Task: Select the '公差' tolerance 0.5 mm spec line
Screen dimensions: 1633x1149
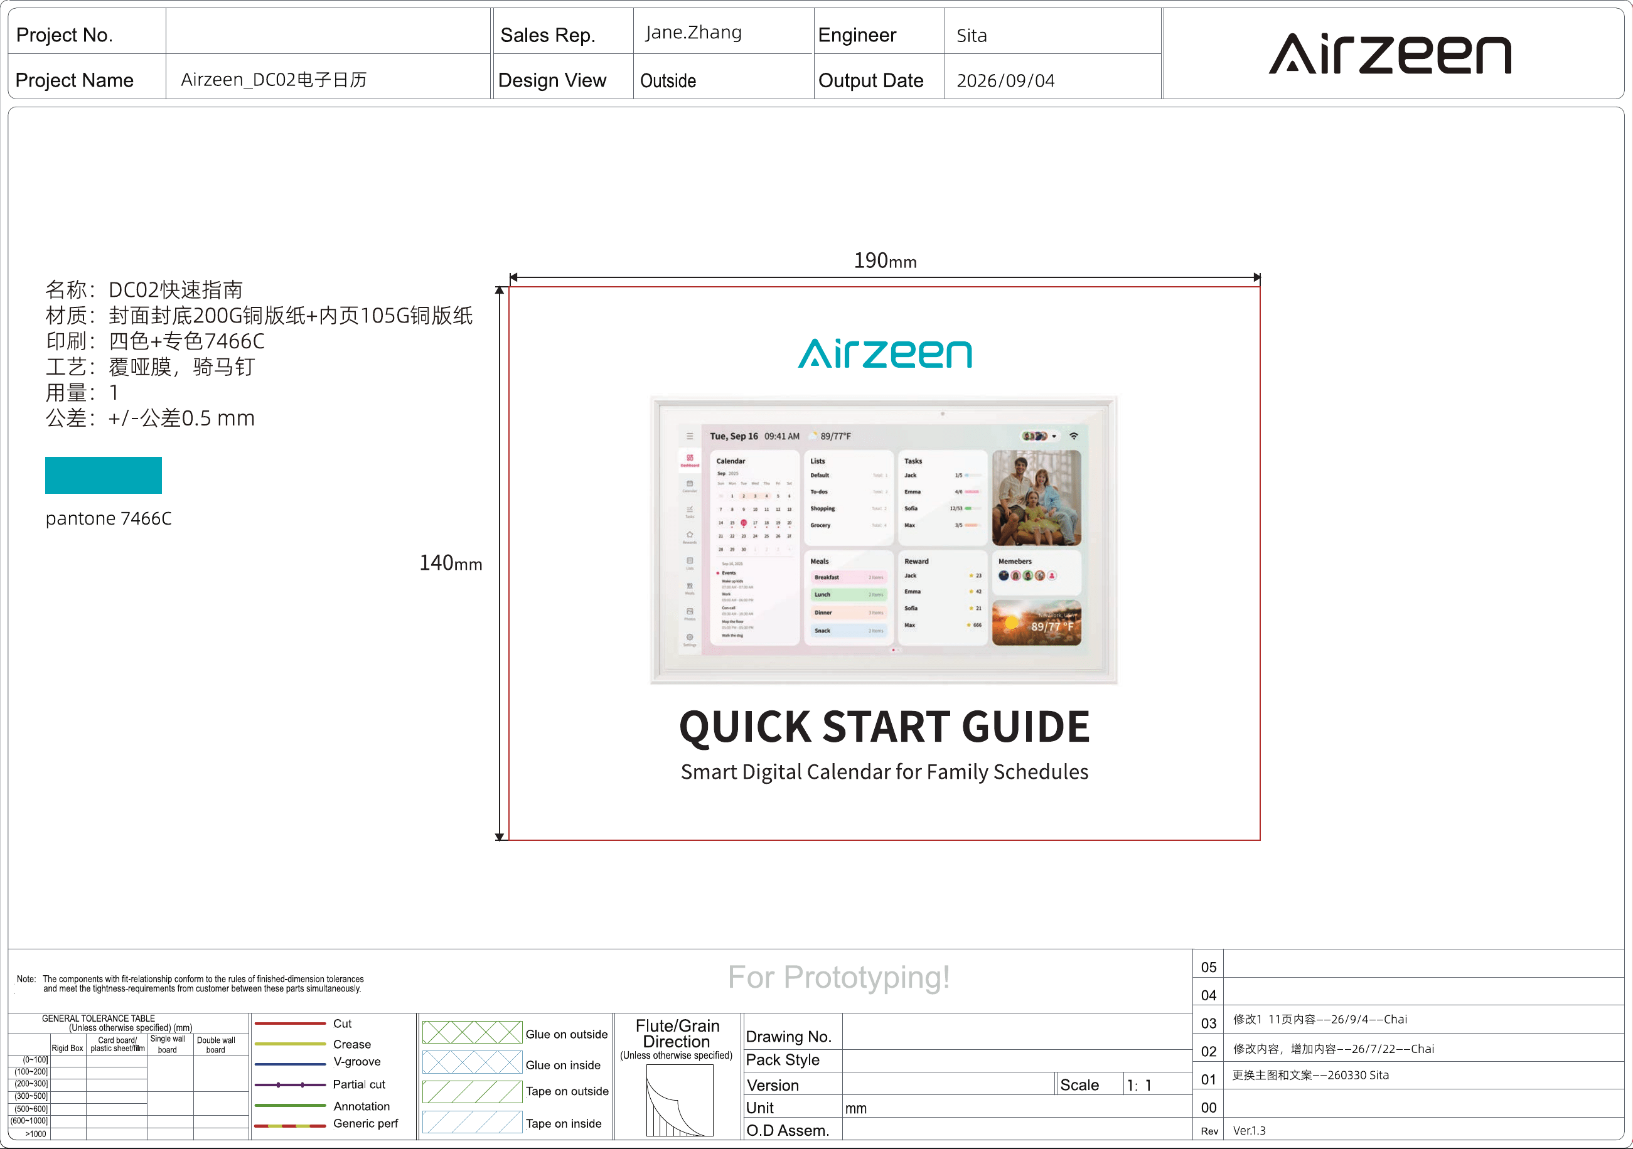Action: (150, 417)
